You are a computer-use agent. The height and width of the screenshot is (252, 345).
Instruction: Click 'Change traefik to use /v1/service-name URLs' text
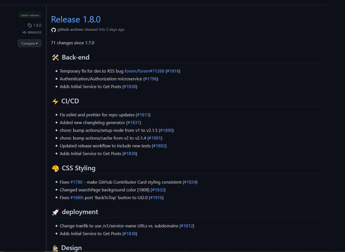(x=103, y=226)
